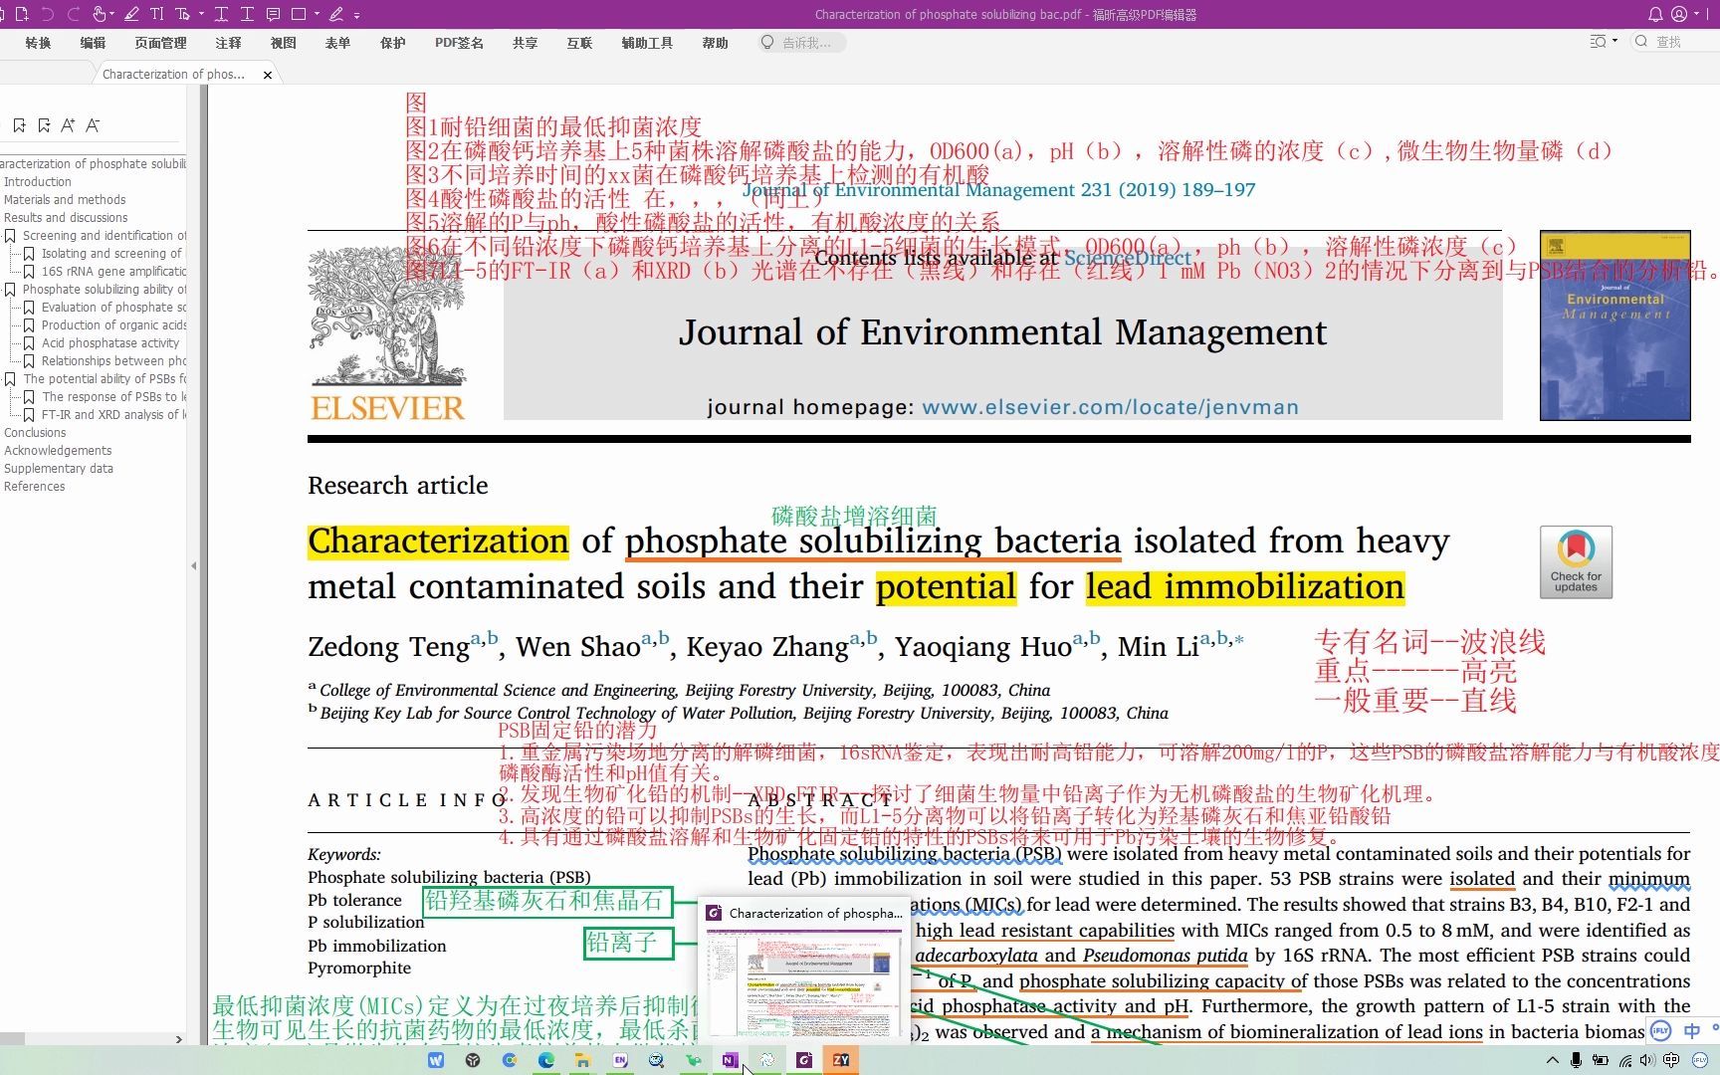Click the undo arrow in quick toolbar
The image size is (1720, 1075).
[x=47, y=14]
